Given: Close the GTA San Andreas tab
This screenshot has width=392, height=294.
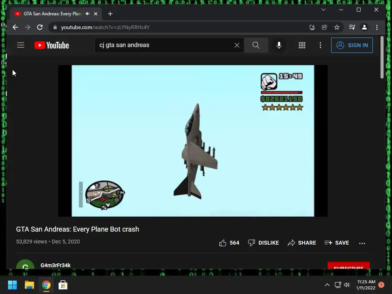Looking at the screenshot, I should coord(95,14).
